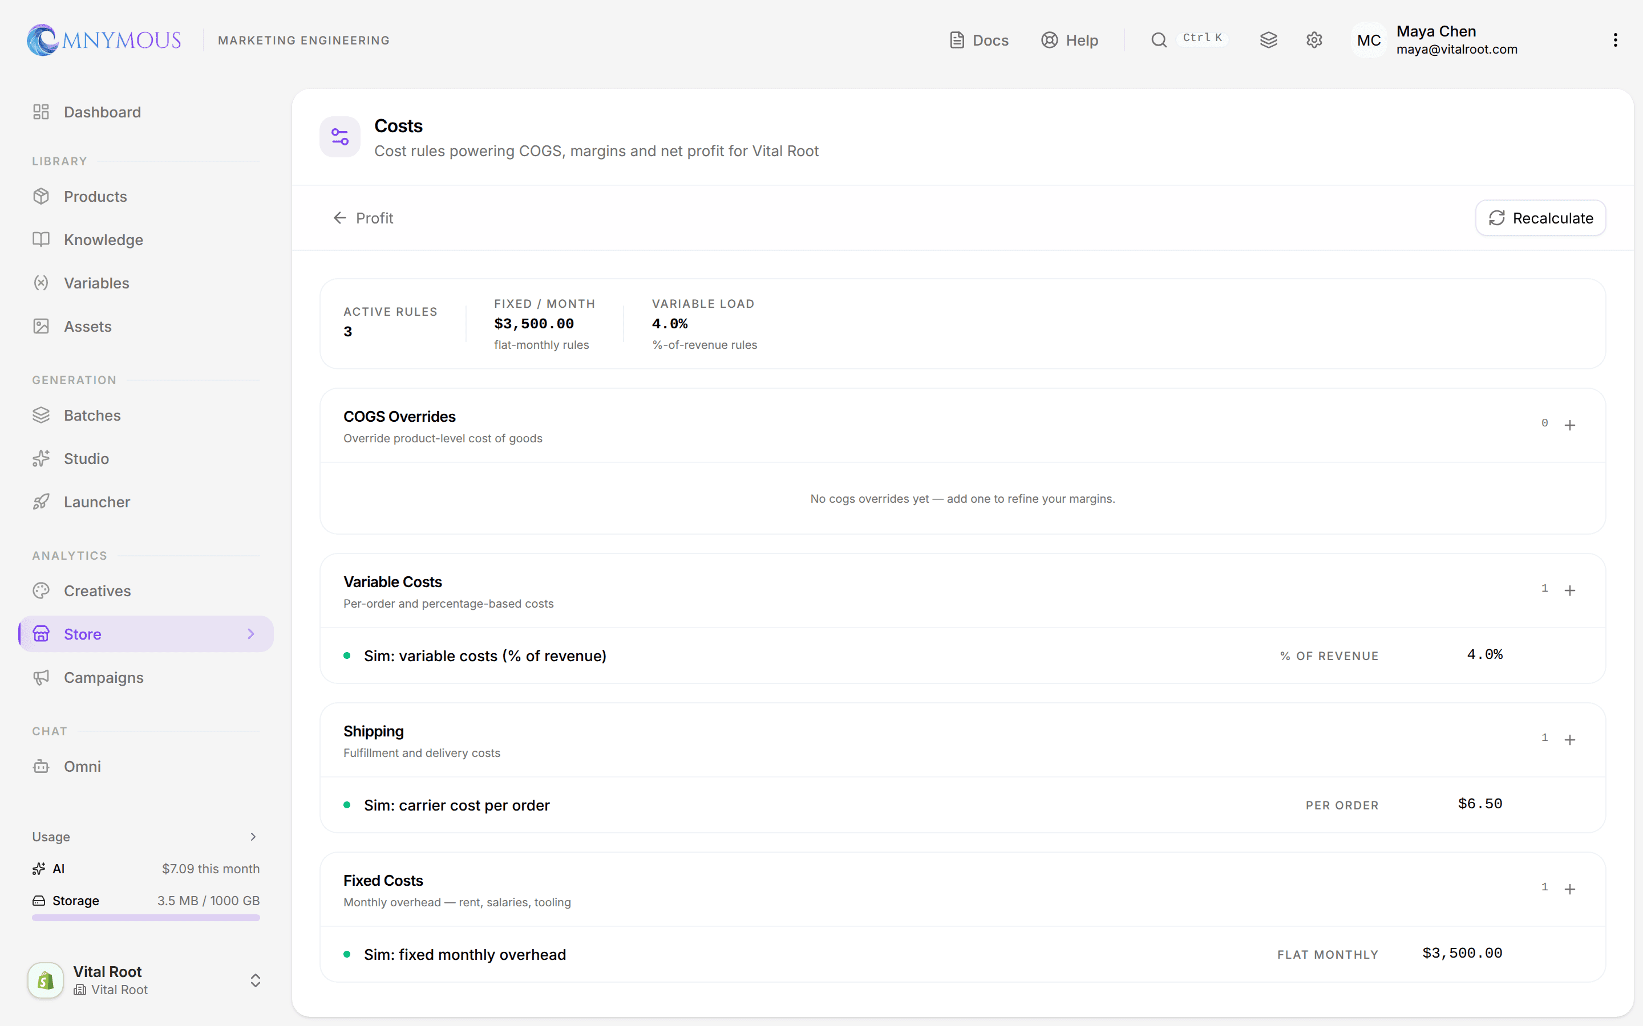1643x1026 pixels.
Task: Click the MC user avatar
Action: click(1368, 40)
